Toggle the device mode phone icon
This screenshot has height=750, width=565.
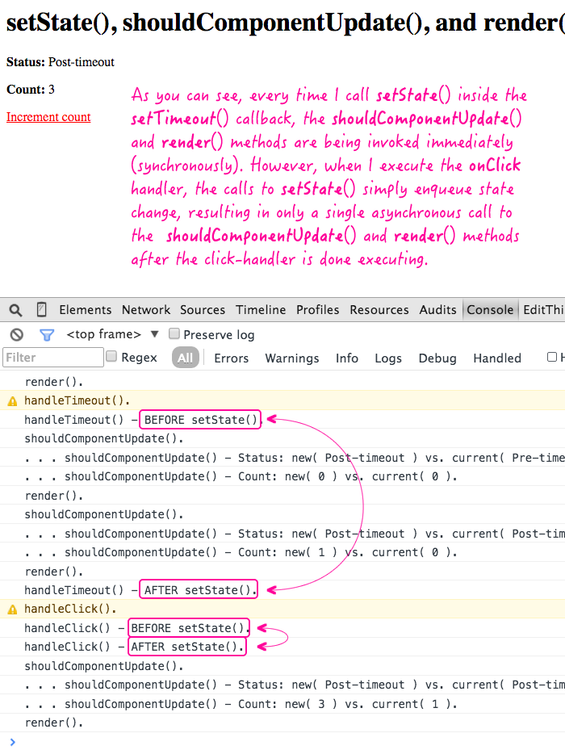(x=42, y=310)
